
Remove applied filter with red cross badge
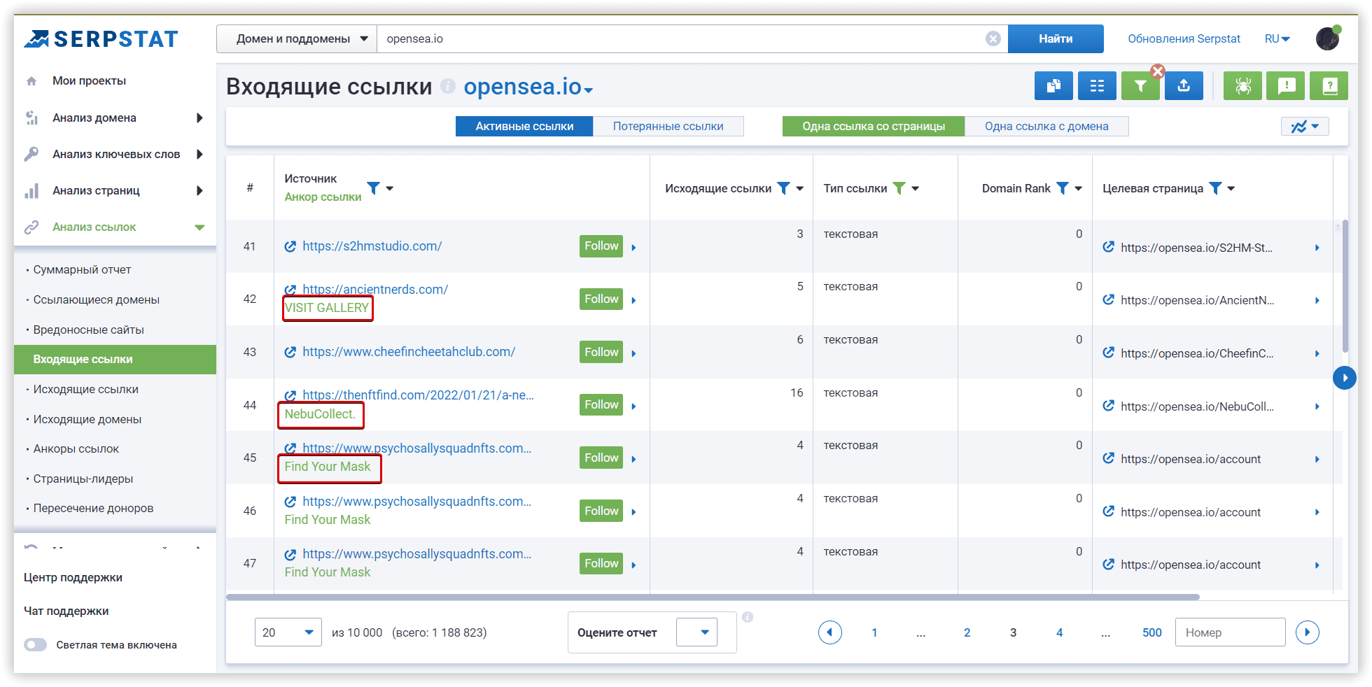point(1158,71)
